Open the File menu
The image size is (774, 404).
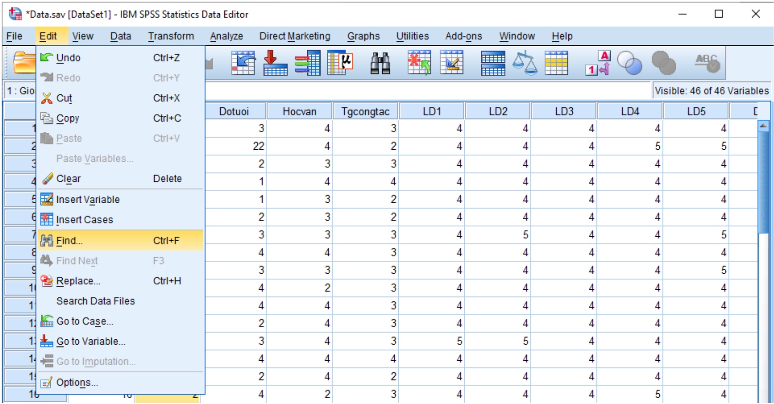(14, 36)
